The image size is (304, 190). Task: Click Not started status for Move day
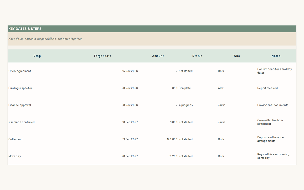pyautogui.click(x=185, y=156)
